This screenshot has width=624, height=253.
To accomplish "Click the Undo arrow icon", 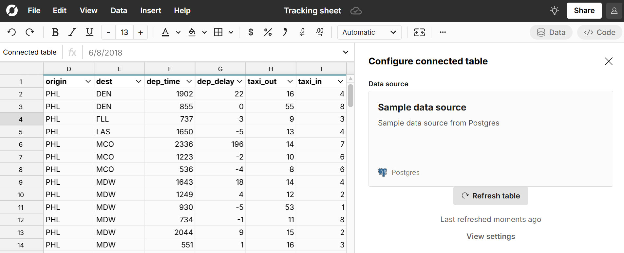I will click(12, 32).
